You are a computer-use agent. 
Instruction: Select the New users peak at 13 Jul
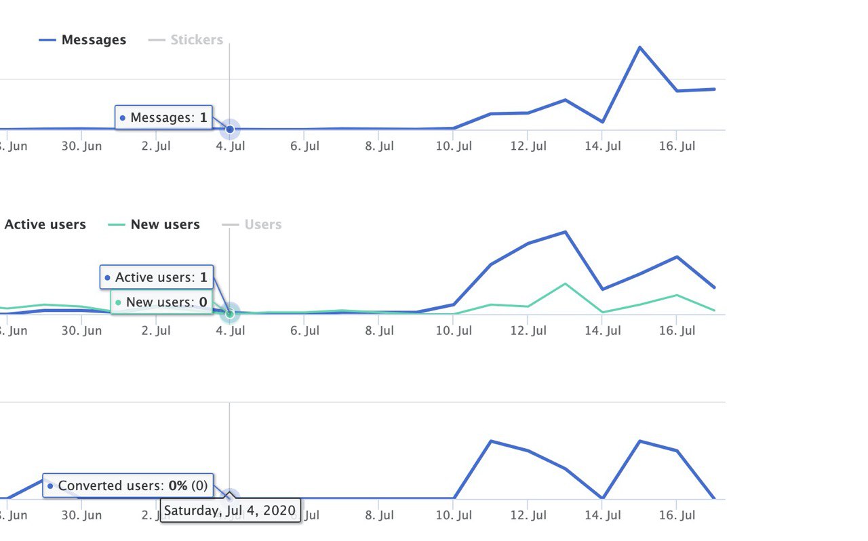click(x=565, y=283)
